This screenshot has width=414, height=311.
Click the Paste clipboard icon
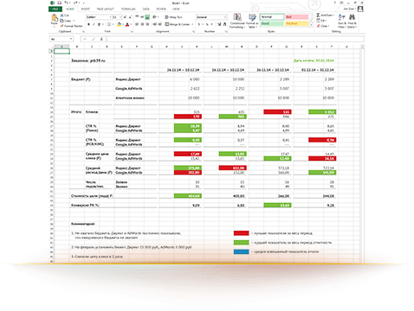click(55, 18)
